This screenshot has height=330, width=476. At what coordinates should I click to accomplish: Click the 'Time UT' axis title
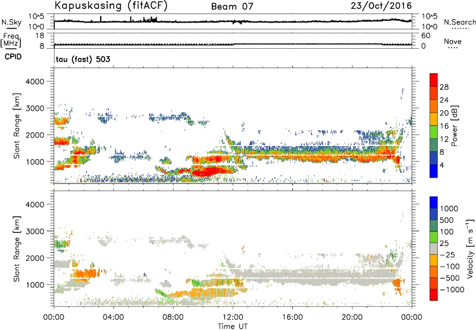pos(233,326)
